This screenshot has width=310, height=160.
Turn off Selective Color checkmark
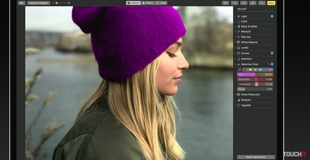[x=272, y=64]
